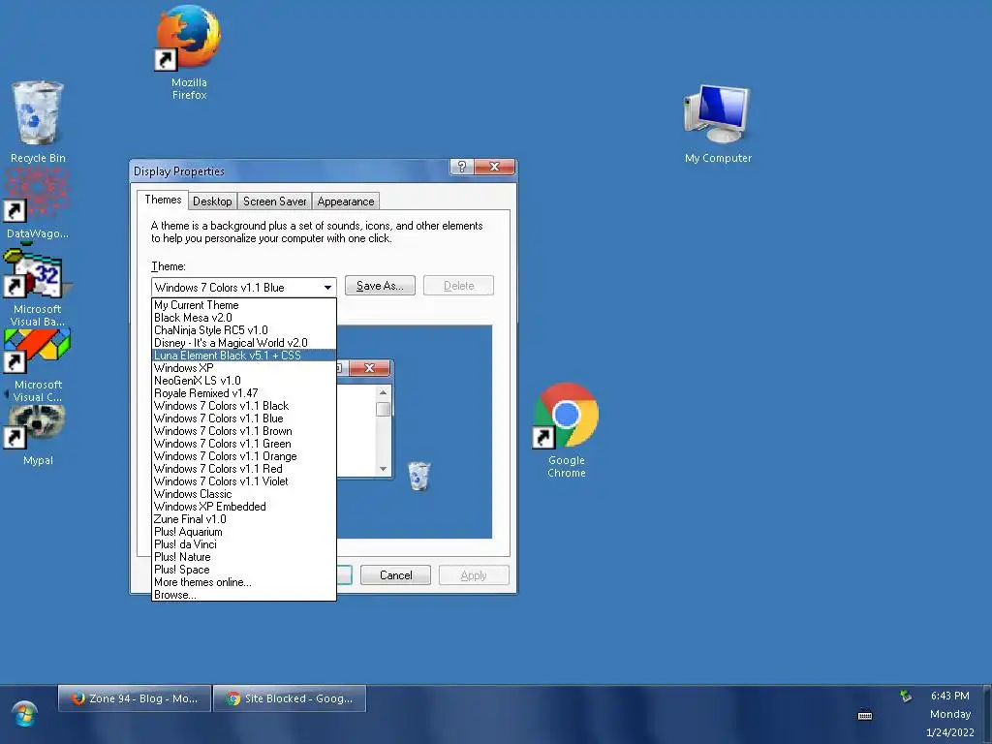Choose Black Mesa v2.0 theme

click(243, 318)
